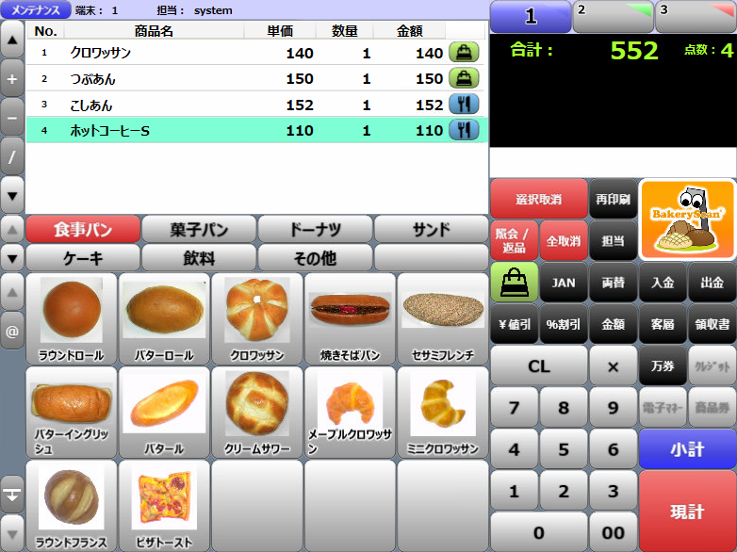Click the multiply × key on keypad

click(613, 366)
